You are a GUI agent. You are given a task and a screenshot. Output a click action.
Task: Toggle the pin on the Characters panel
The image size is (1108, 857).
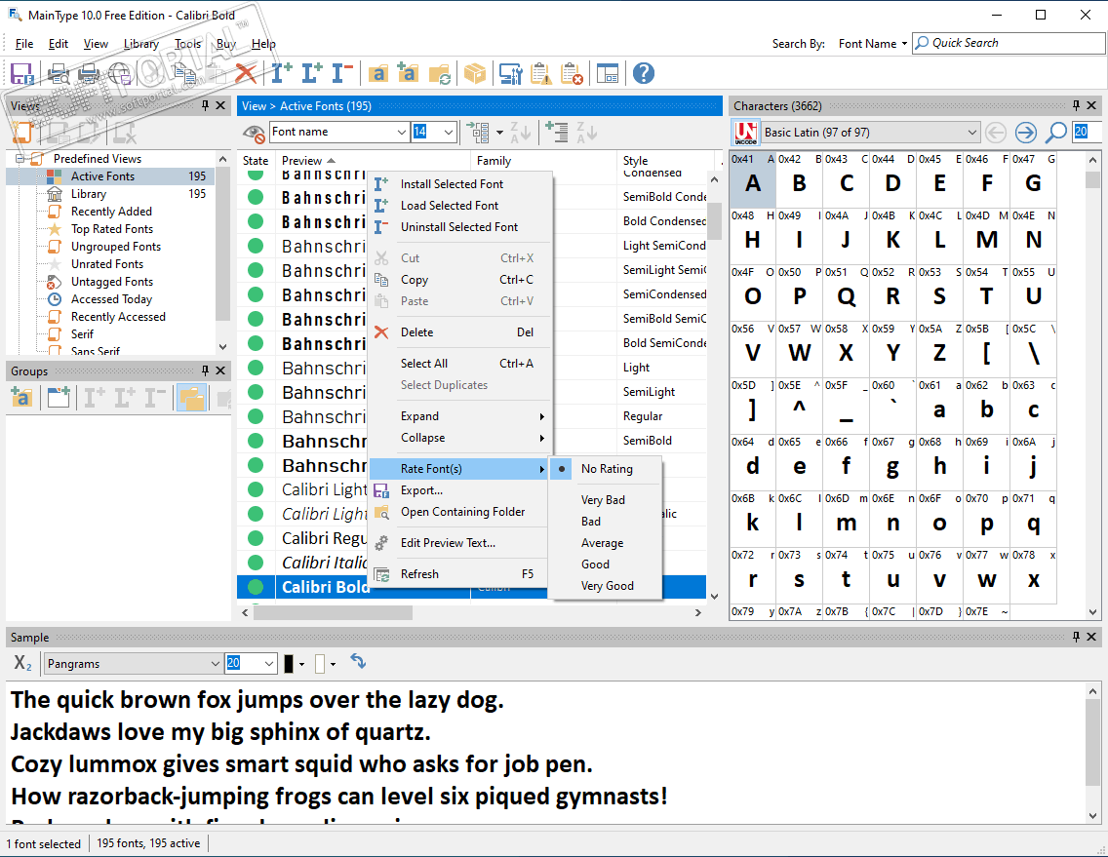(1076, 105)
